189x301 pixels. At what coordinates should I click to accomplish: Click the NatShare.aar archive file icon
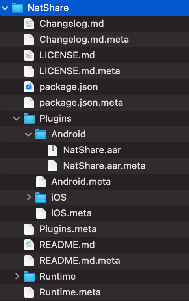(x=53, y=150)
